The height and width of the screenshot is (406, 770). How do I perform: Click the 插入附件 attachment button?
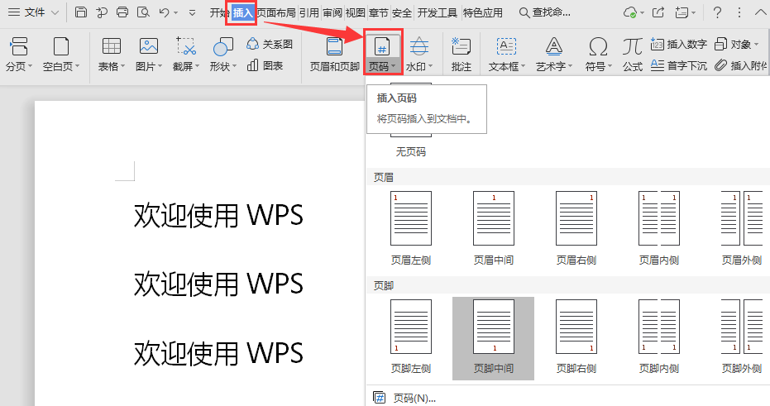point(742,65)
